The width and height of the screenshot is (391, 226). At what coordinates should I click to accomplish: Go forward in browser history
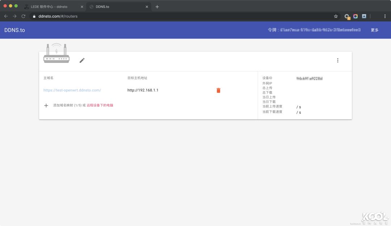(x=14, y=16)
